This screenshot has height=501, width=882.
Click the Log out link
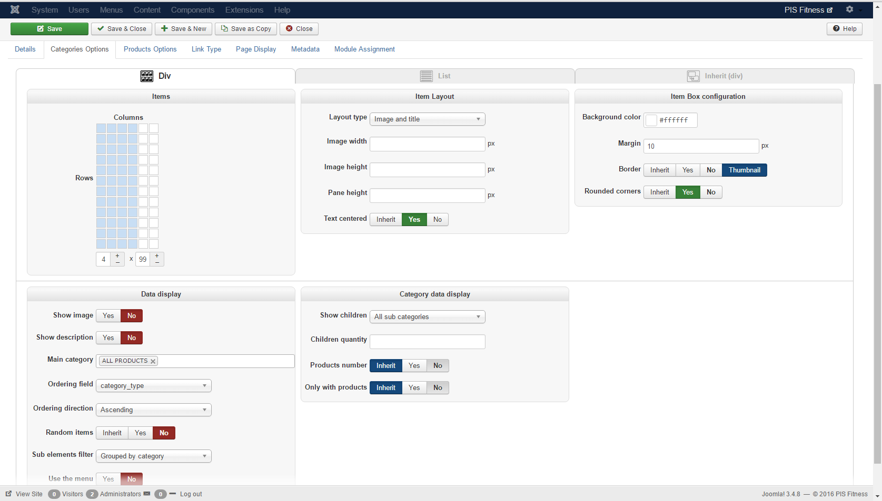pyautogui.click(x=191, y=494)
